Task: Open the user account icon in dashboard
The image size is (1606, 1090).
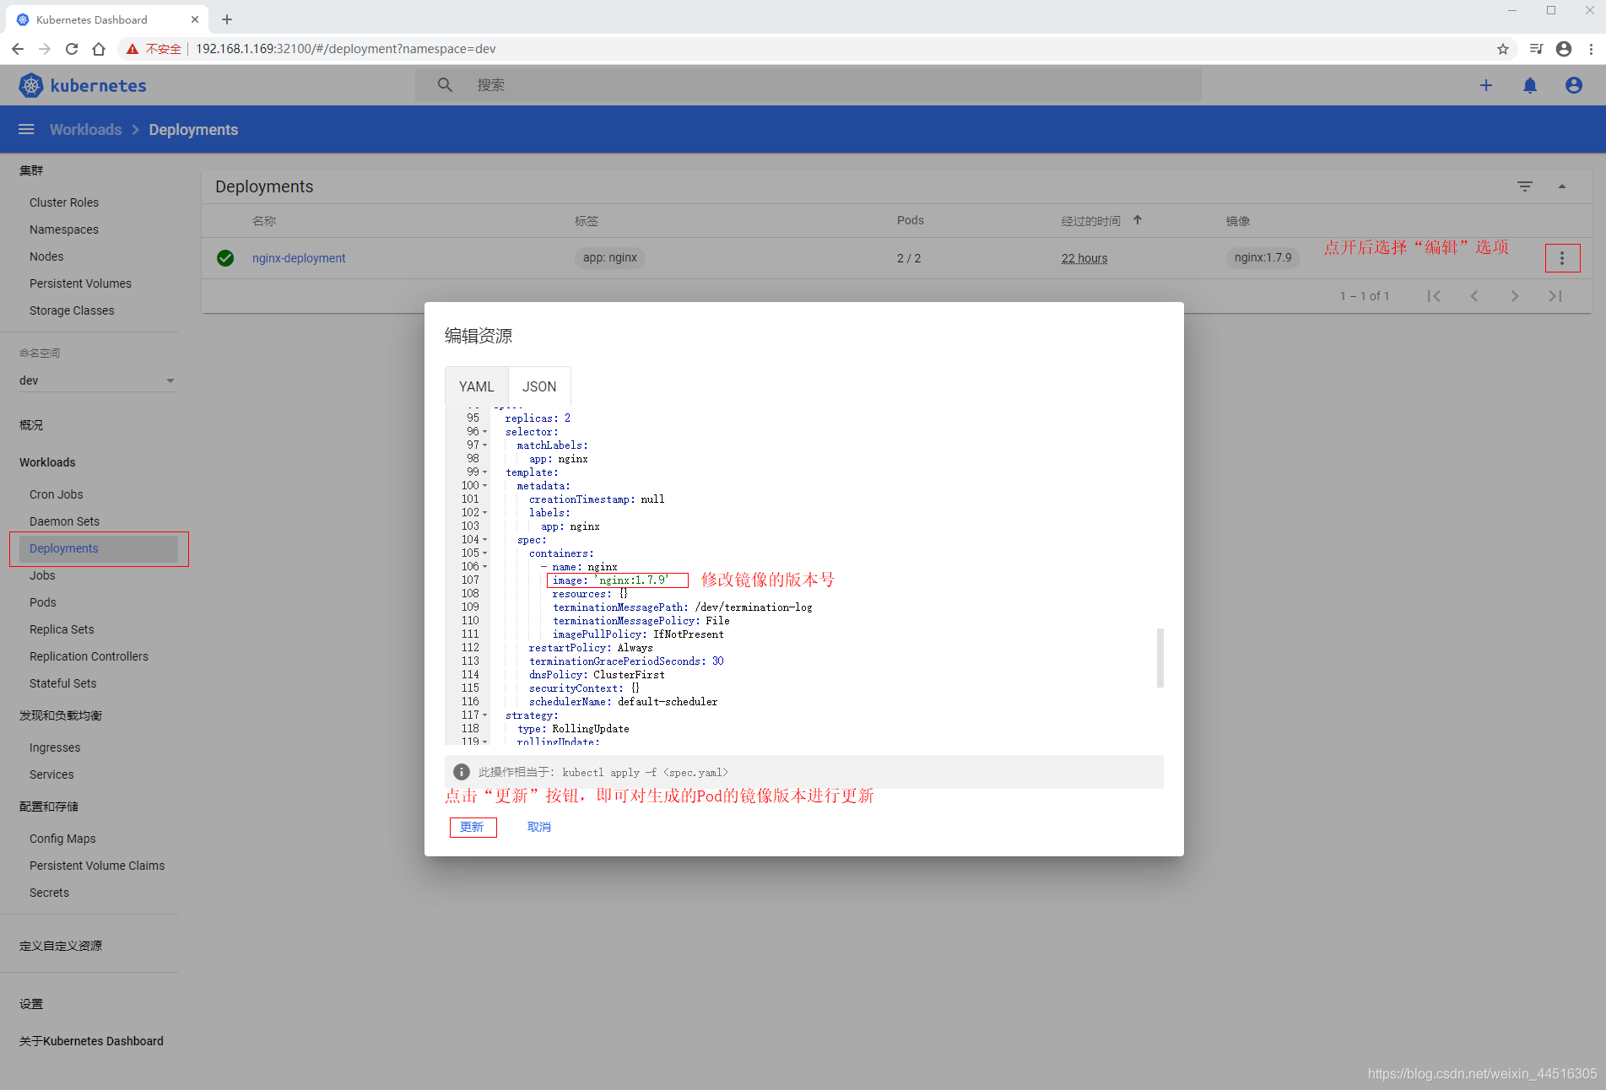Action: tap(1574, 85)
